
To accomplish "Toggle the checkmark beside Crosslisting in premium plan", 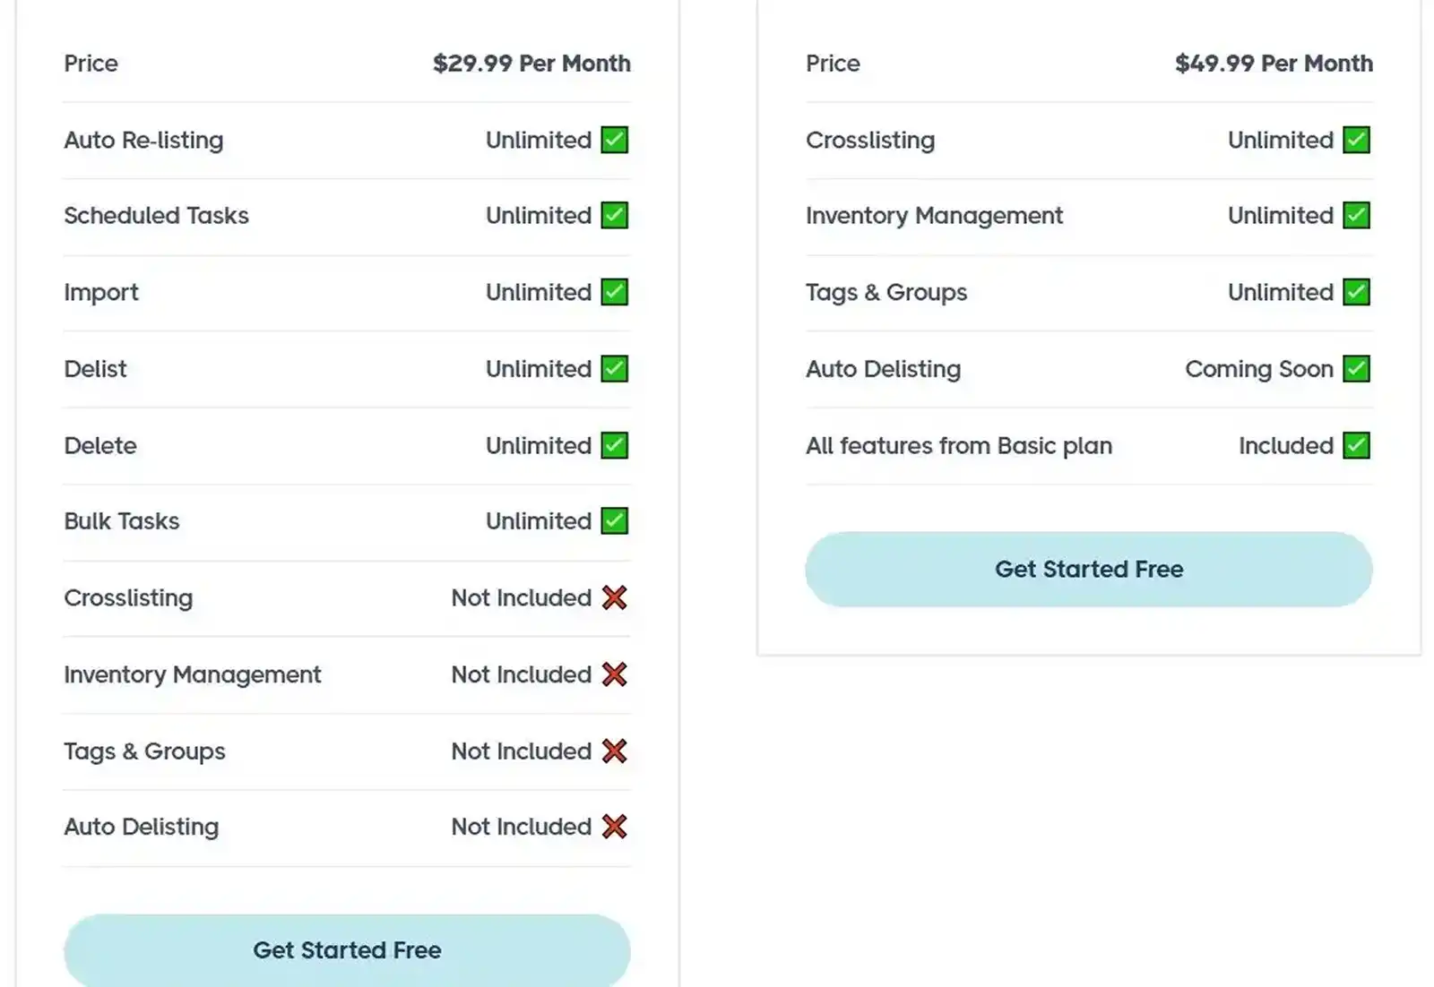I will click(1356, 140).
